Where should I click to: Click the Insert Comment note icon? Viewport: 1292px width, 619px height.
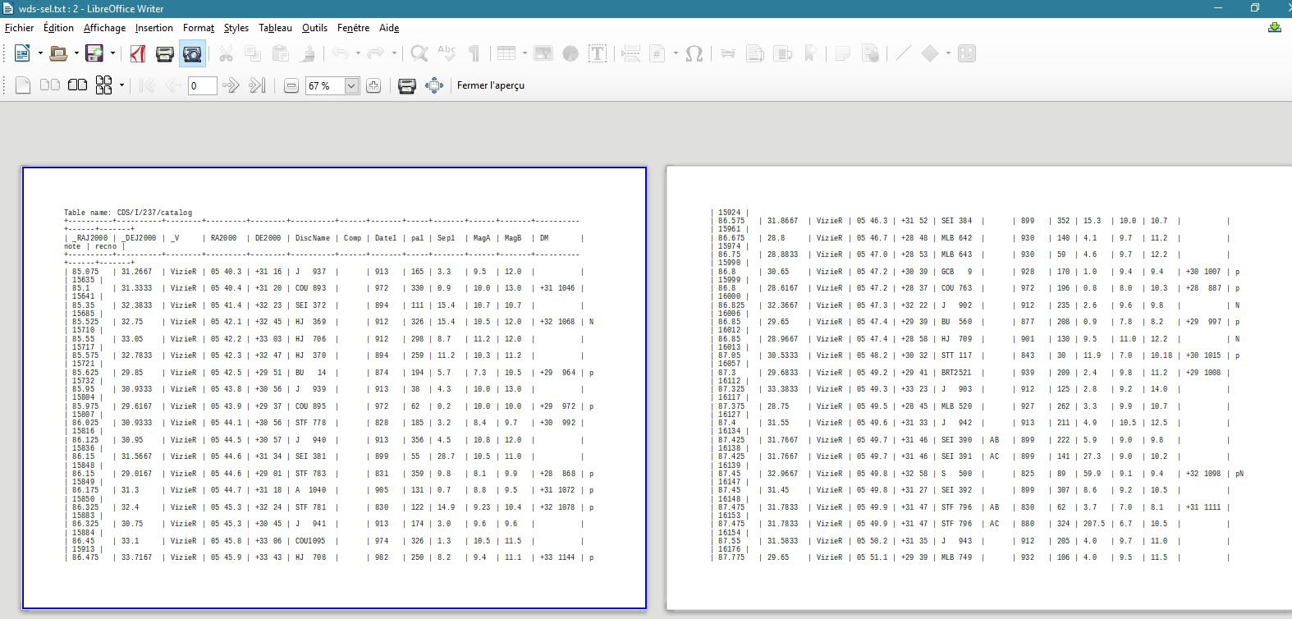click(x=842, y=54)
